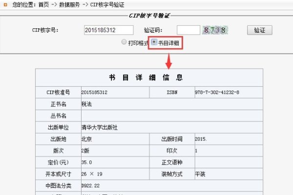
Task: Click classification value D922.22
Action: pyautogui.click(x=90, y=186)
